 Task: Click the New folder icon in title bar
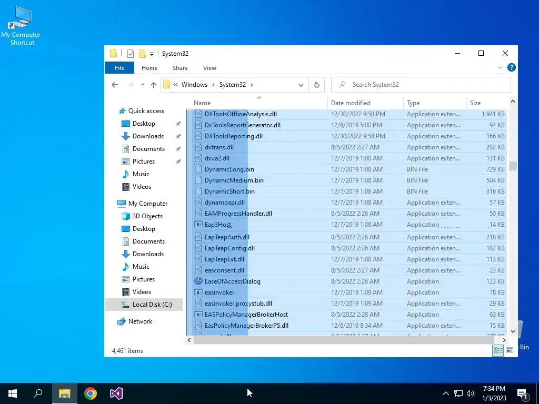click(142, 54)
